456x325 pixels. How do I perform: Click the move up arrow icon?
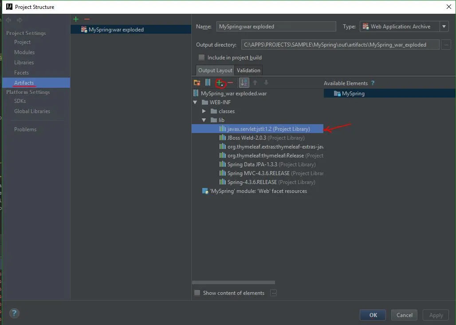pyautogui.click(x=255, y=83)
